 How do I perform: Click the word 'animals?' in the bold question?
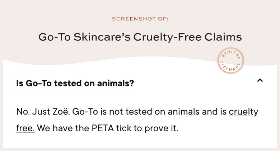(x=115, y=83)
